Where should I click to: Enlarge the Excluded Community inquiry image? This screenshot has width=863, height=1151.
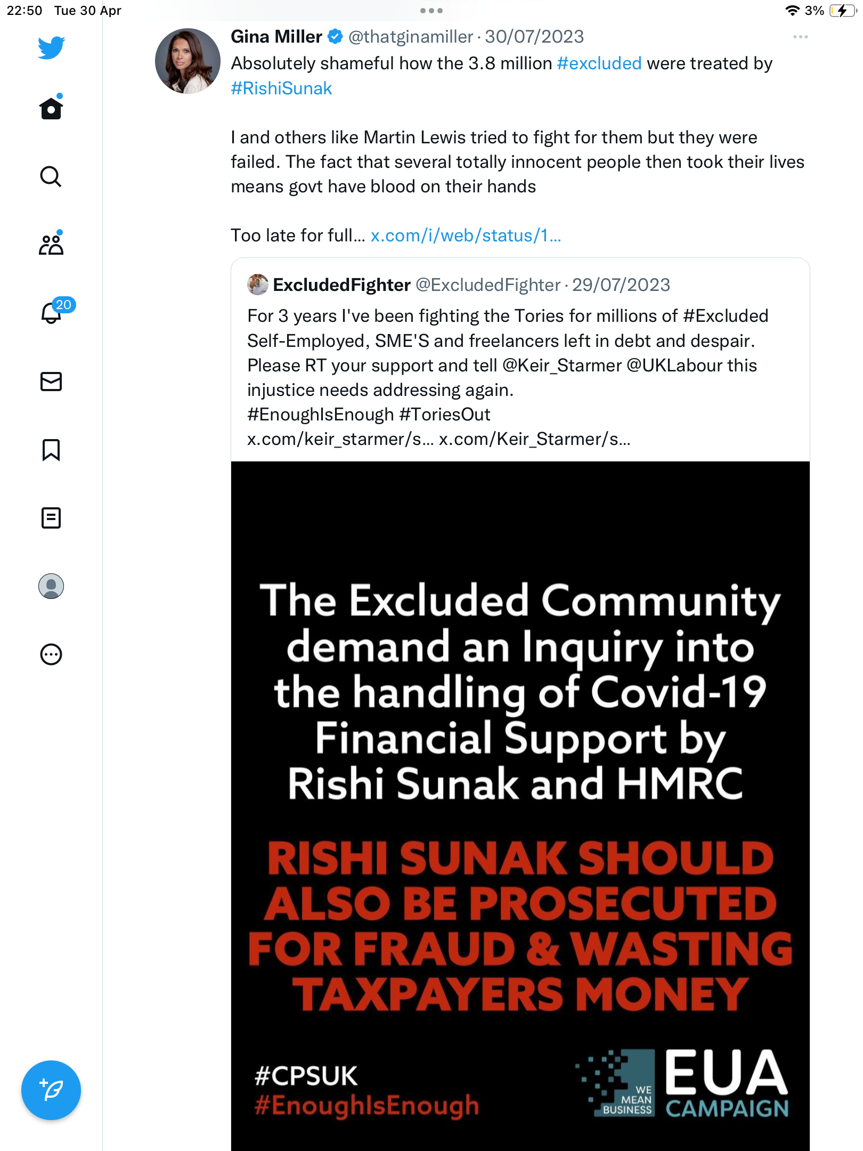click(x=520, y=806)
